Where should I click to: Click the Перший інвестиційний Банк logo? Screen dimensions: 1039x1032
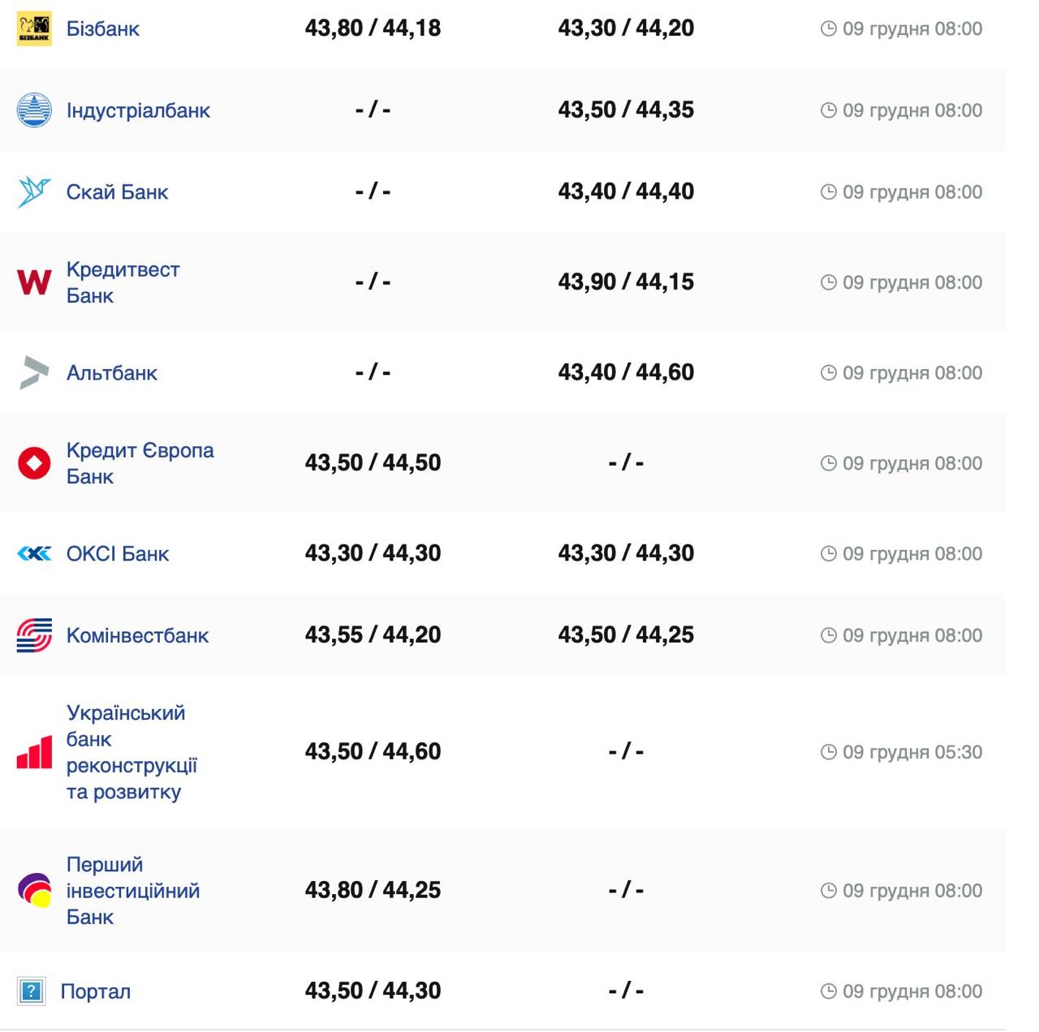pos(34,891)
